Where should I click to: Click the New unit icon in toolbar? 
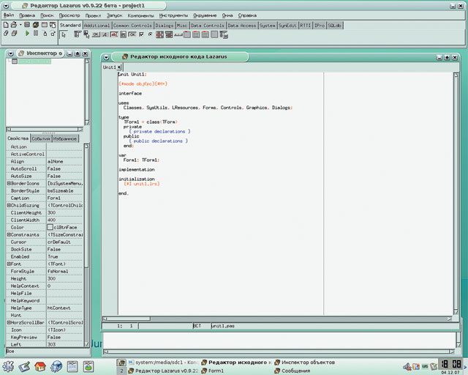click(6, 25)
